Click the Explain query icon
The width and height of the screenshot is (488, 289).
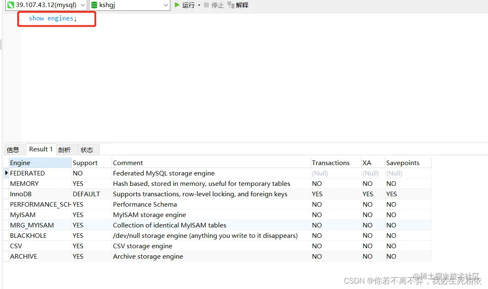[231, 5]
